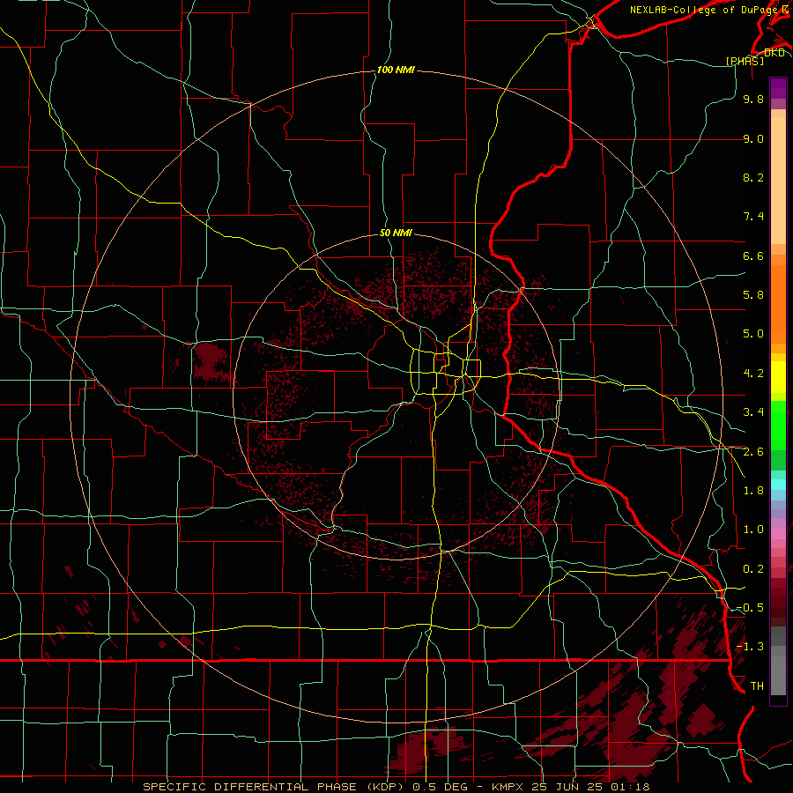
Task: Click the 6.6 scale value
Action: tap(753, 256)
